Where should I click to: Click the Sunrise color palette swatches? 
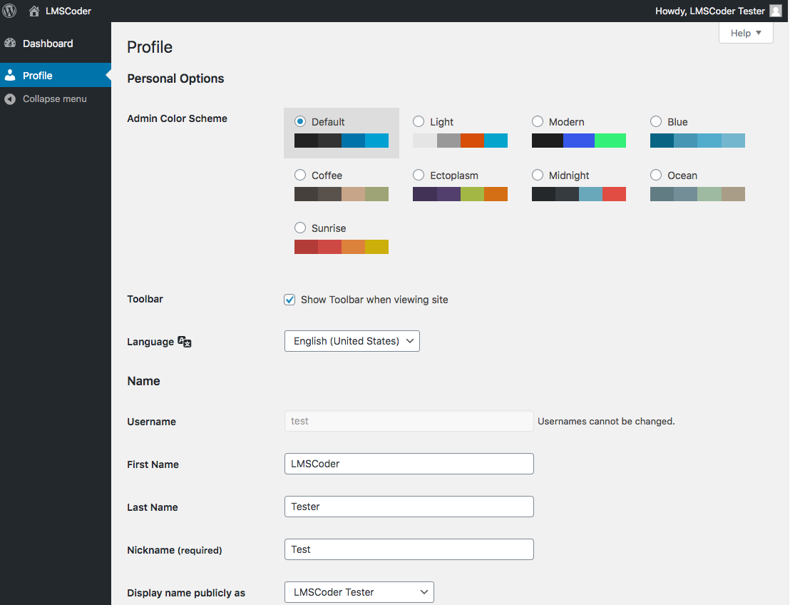(341, 246)
